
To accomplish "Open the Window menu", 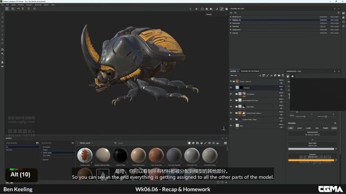I will 21,5.
